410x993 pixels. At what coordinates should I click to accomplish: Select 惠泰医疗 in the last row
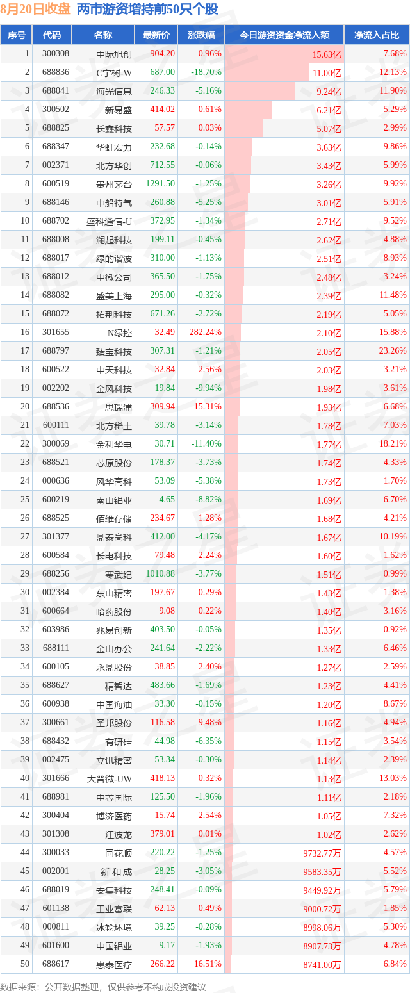point(114,964)
